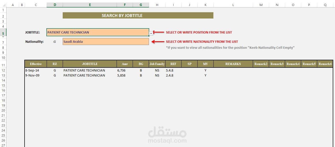335x147 pixels.
Task: Click the Nationality cell Saudi Arabia
Action: coord(106,41)
